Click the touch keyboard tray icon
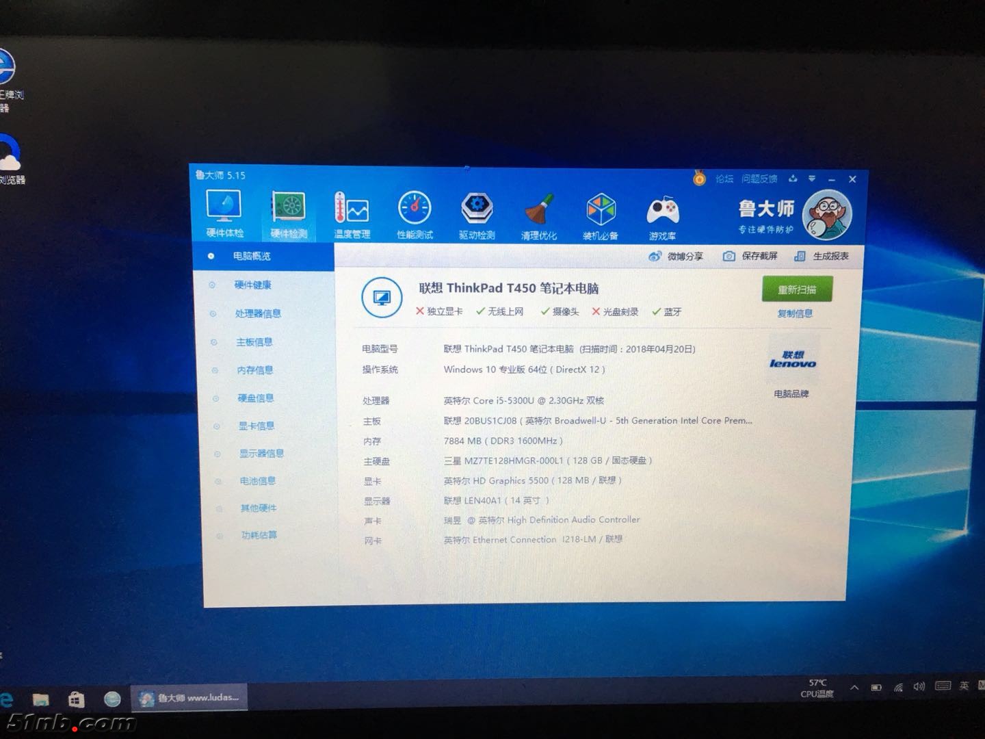This screenshot has width=985, height=739. tap(943, 686)
